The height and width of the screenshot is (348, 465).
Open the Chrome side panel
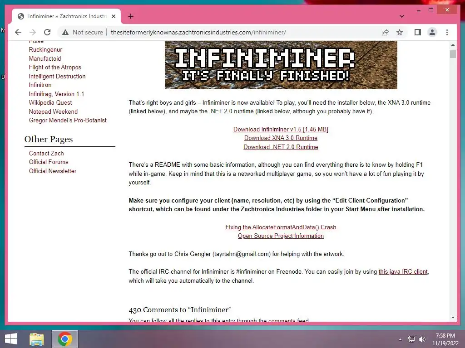418,32
